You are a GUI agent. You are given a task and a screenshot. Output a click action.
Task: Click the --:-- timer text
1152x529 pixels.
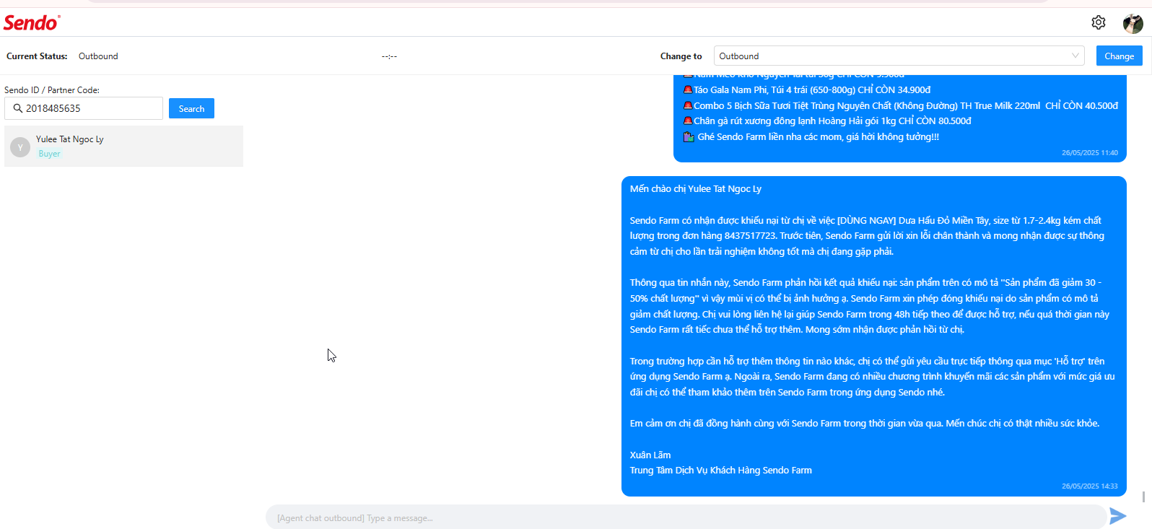tap(389, 56)
